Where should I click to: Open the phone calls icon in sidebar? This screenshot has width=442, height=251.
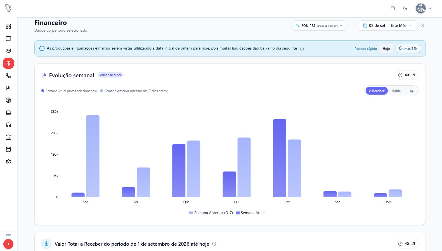8,76
